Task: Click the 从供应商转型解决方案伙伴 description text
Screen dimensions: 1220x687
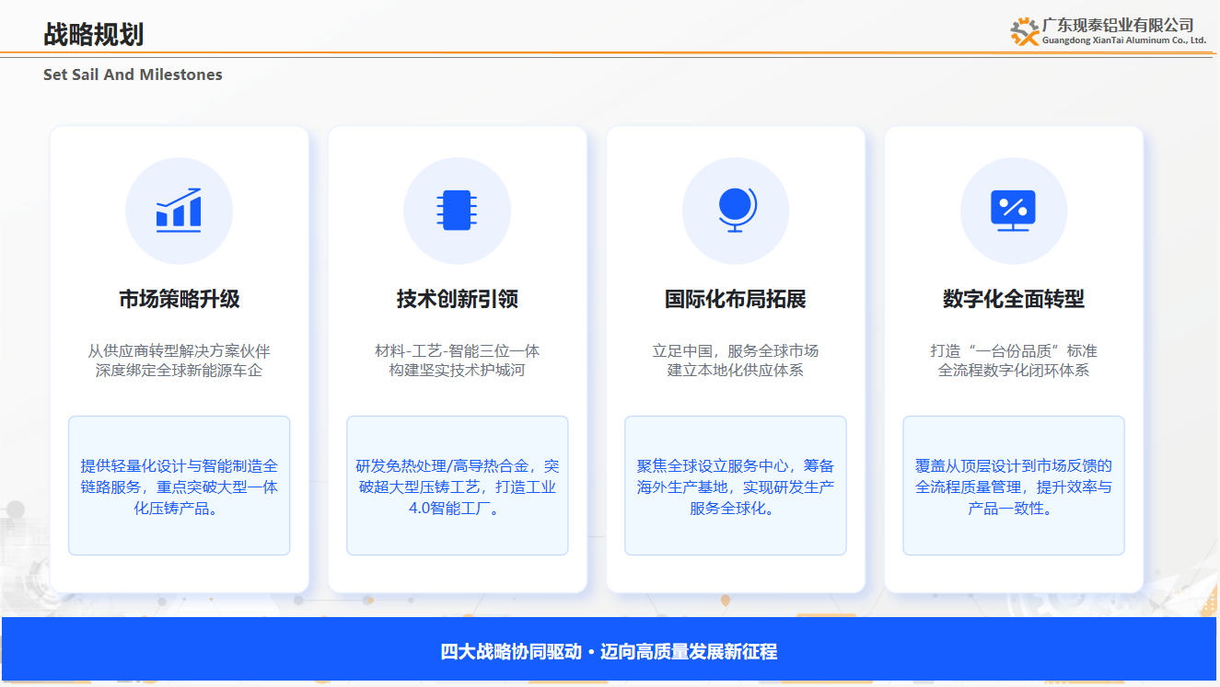Action: point(180,350)
